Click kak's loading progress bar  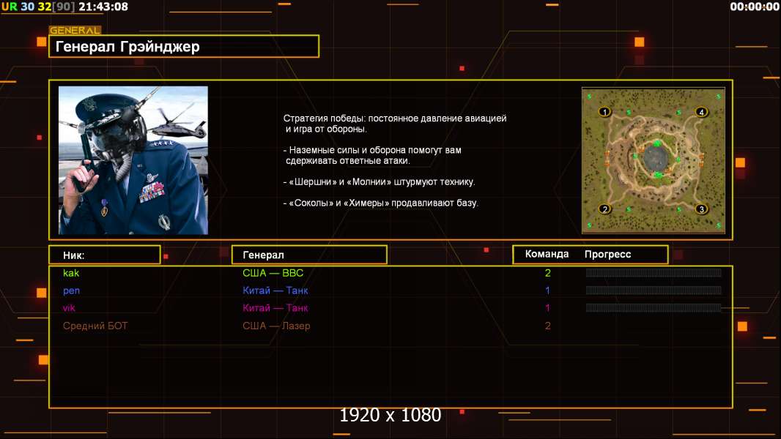point(654,272)
